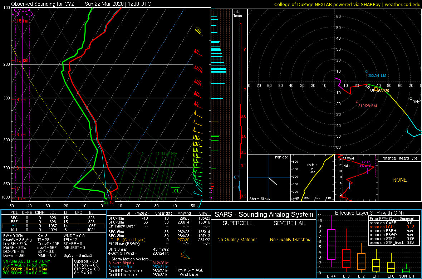Click the green surface dewpoint value 35

coord(106,202)
